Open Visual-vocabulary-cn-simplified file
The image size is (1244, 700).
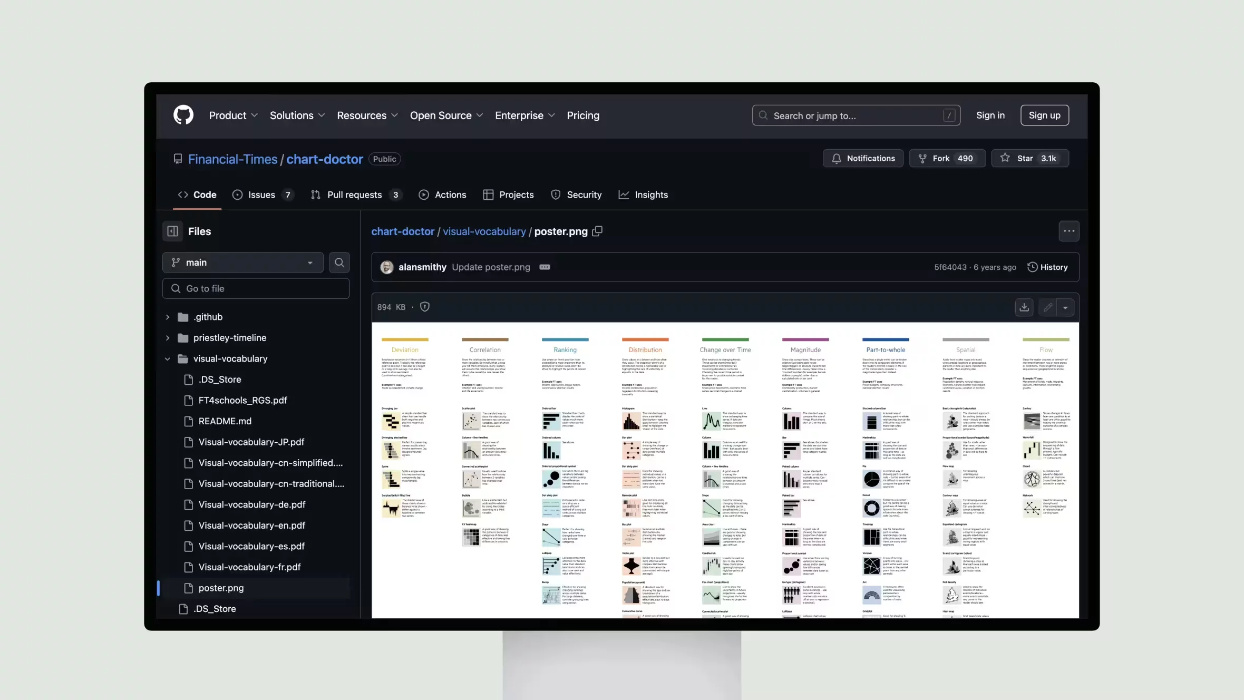[x=270, y=463]
